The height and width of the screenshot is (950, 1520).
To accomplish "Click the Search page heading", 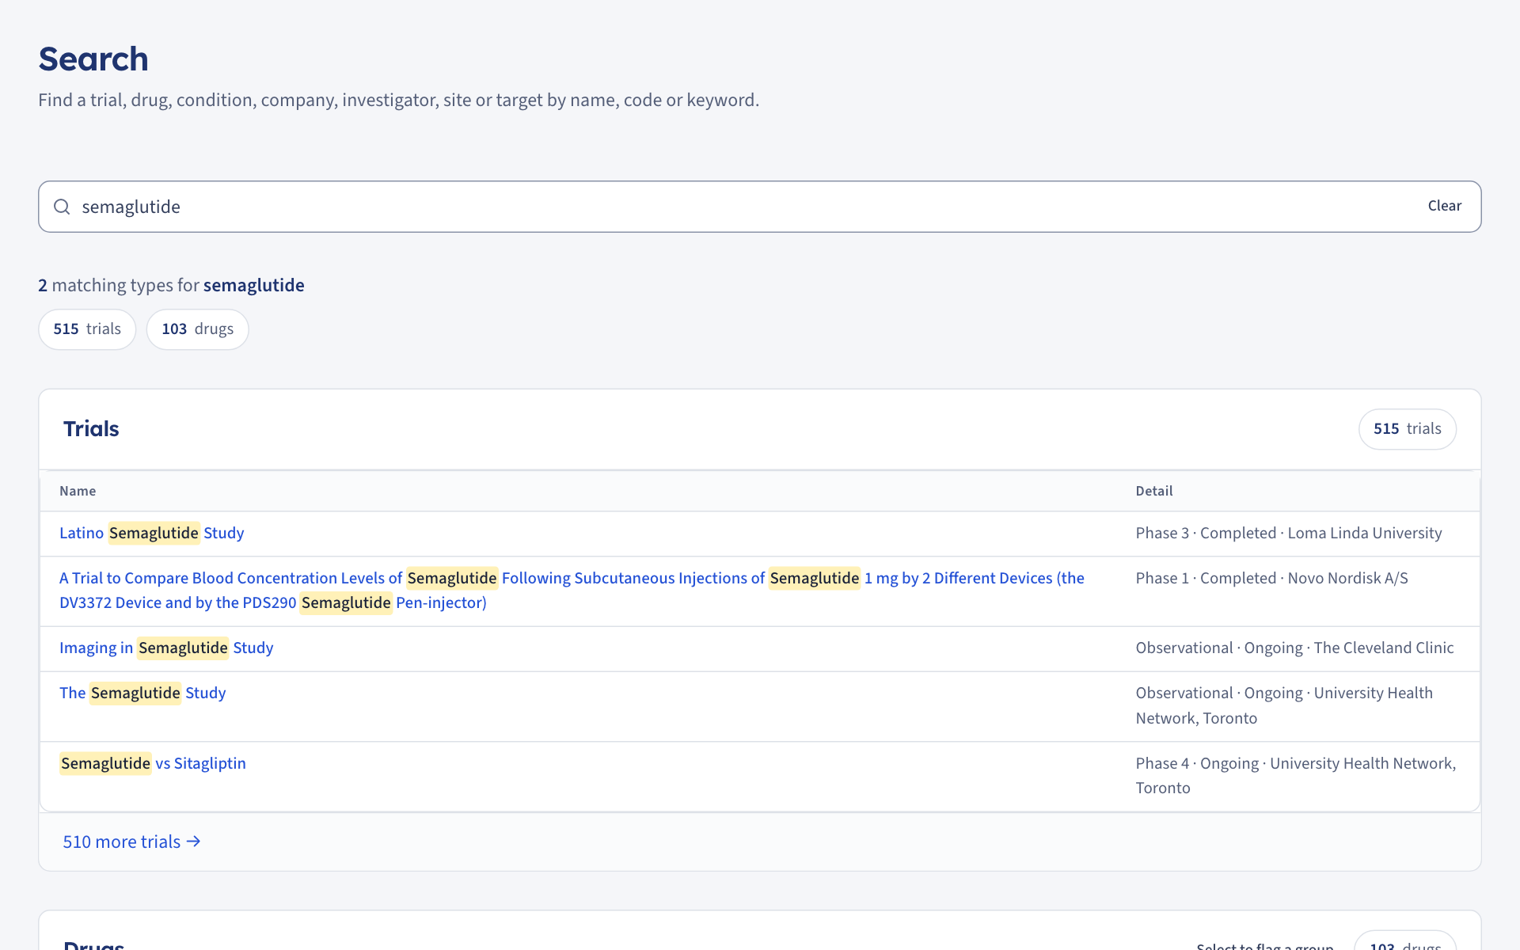I will [x=93, y=59].
